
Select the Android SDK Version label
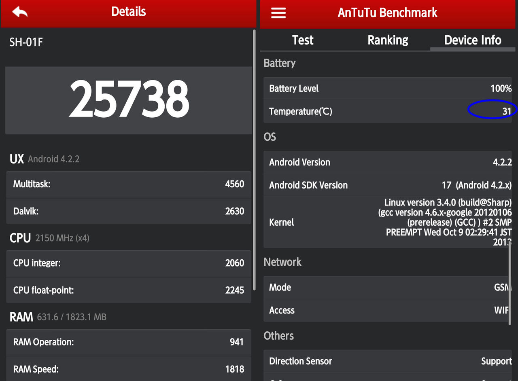click(x=308, y=185)
